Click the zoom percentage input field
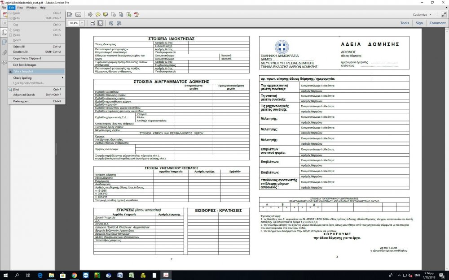This screenshot has width=449, height=280. click(x=74, y=23)
